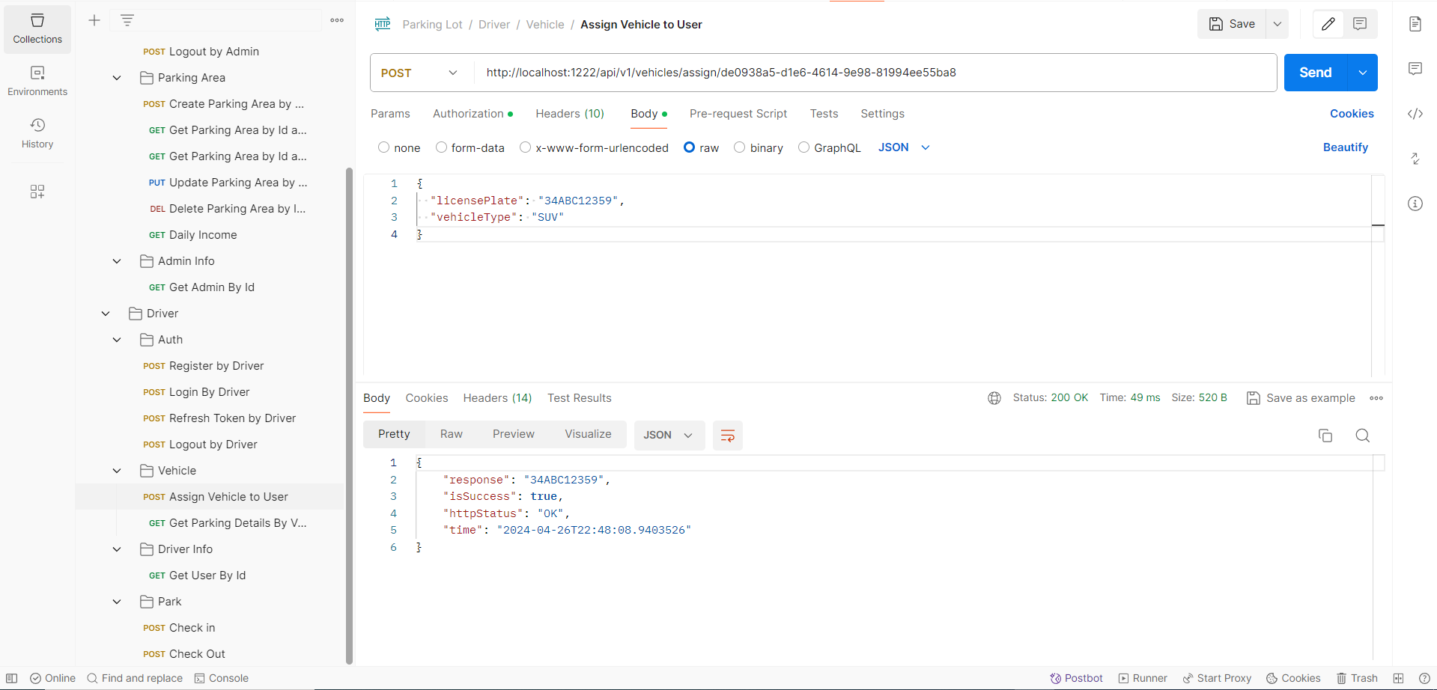Select the raw body radio
1437x690 pixels.
coord(690,147)
